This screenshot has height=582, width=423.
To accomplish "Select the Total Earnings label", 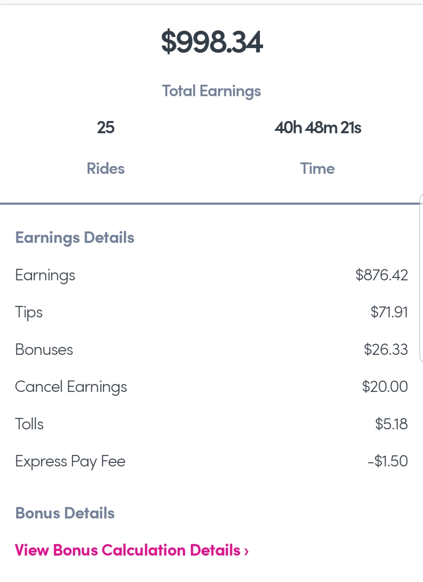I will click(211, 91).
